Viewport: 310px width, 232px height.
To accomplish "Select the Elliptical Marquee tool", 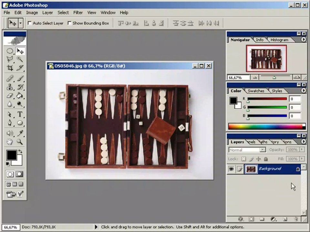I will click(10, 51).
